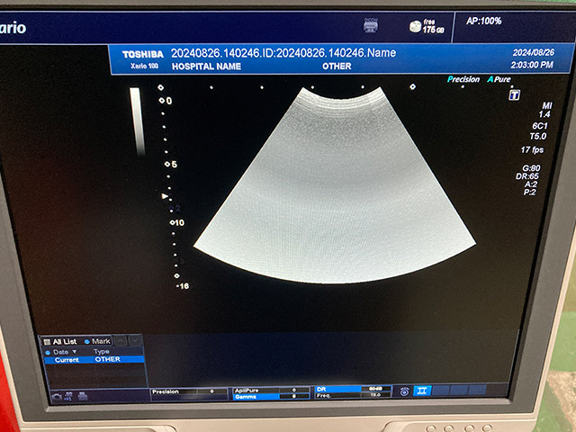Click the up arrow button beside Mark
576x432 pixels.
120,341
